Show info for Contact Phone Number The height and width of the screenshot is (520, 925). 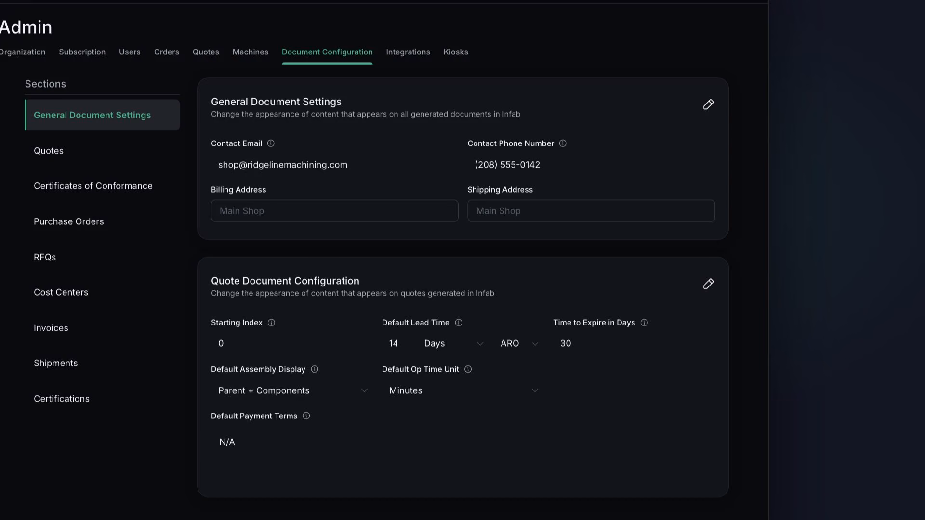pos(563,143)
